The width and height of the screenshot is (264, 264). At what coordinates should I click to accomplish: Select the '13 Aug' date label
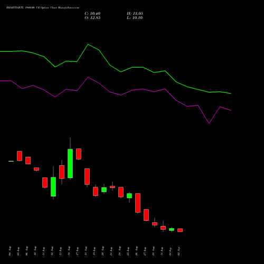coord(61,251)
